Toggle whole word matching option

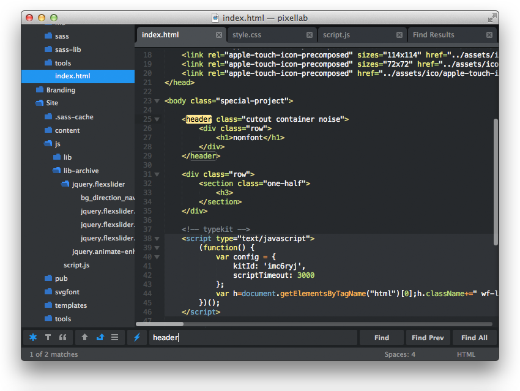coord(62,337)
